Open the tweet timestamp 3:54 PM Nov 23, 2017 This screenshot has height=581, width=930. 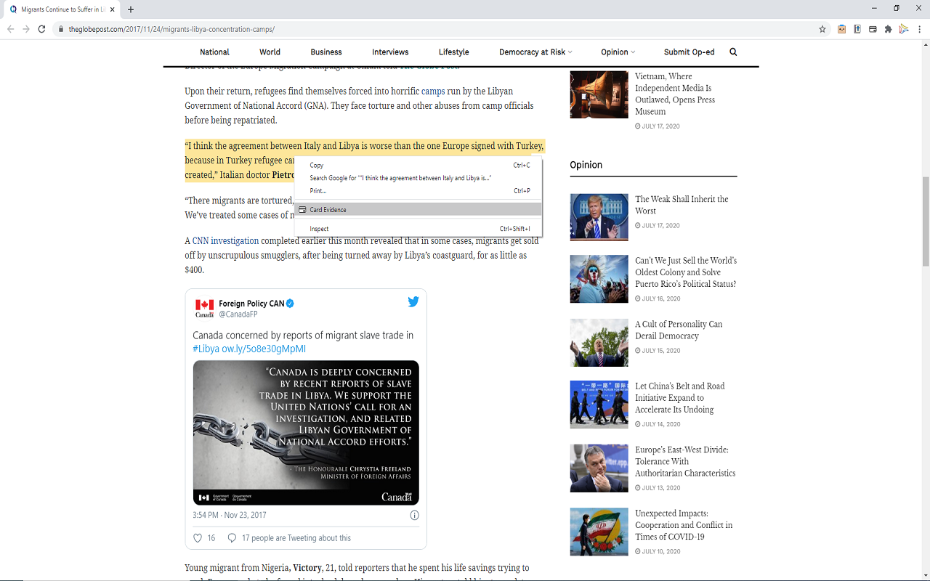[230, 515]
